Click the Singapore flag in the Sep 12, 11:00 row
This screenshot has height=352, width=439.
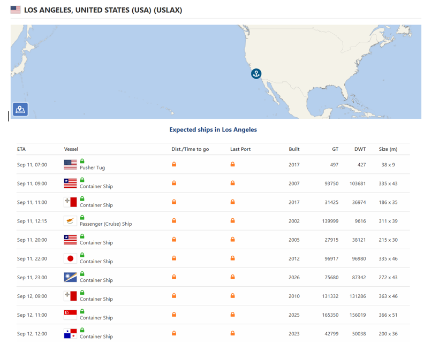pyautogui.click(x=70, y=315)
